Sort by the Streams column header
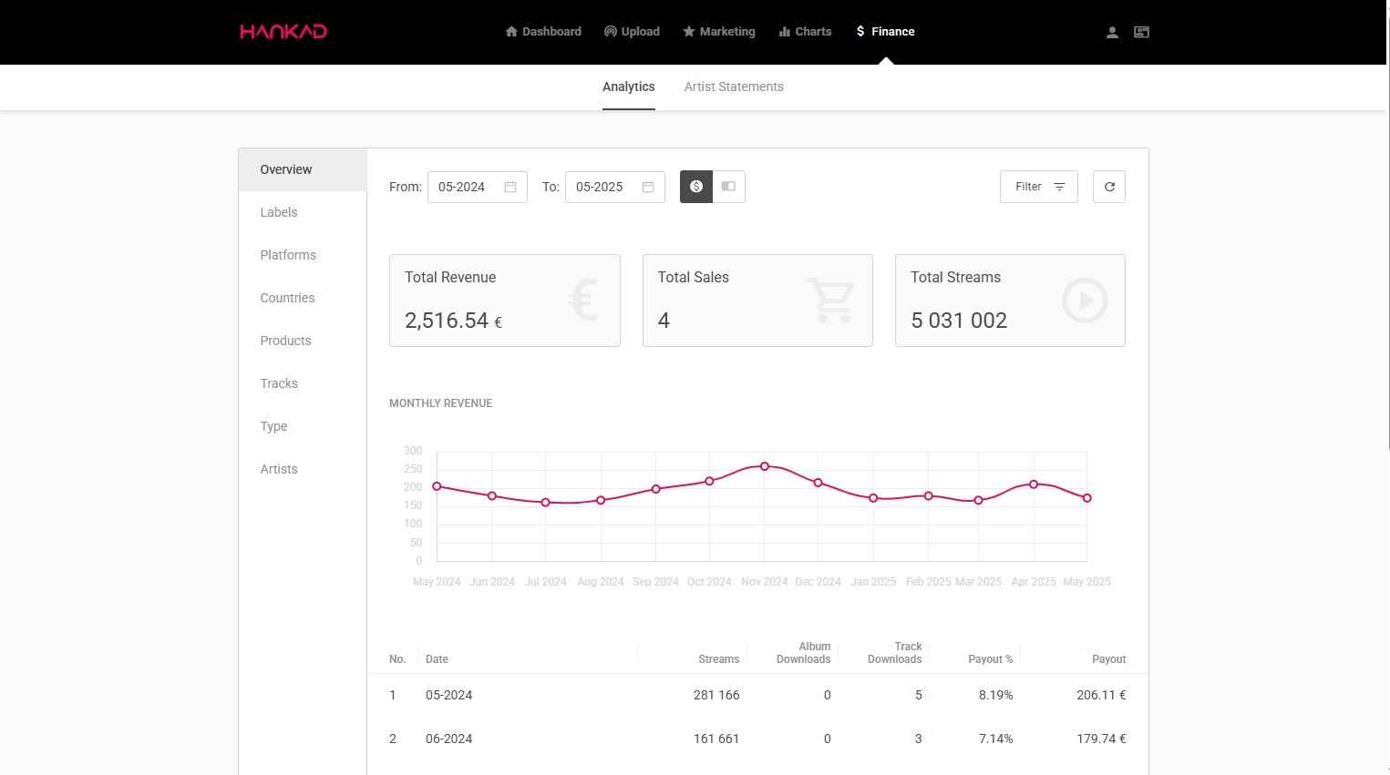The image size is (1390, 775). [719, 659]
